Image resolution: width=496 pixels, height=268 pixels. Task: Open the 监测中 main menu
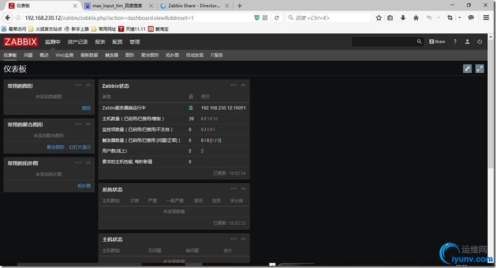[x=52, y=42]
